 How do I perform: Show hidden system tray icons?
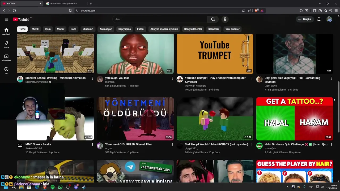287,187
